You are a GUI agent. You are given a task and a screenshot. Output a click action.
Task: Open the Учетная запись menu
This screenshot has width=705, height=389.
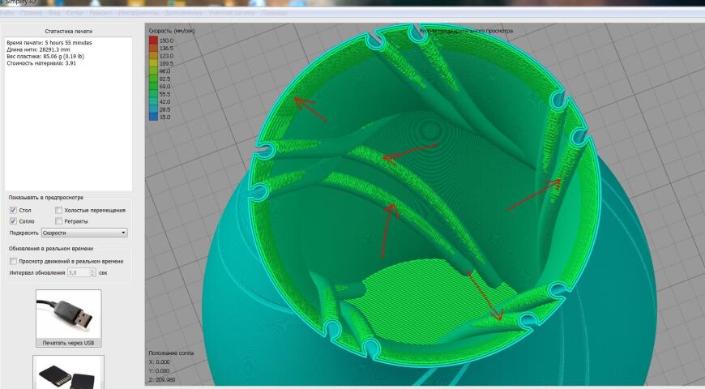pyautogui.click(x=232, y=13)
